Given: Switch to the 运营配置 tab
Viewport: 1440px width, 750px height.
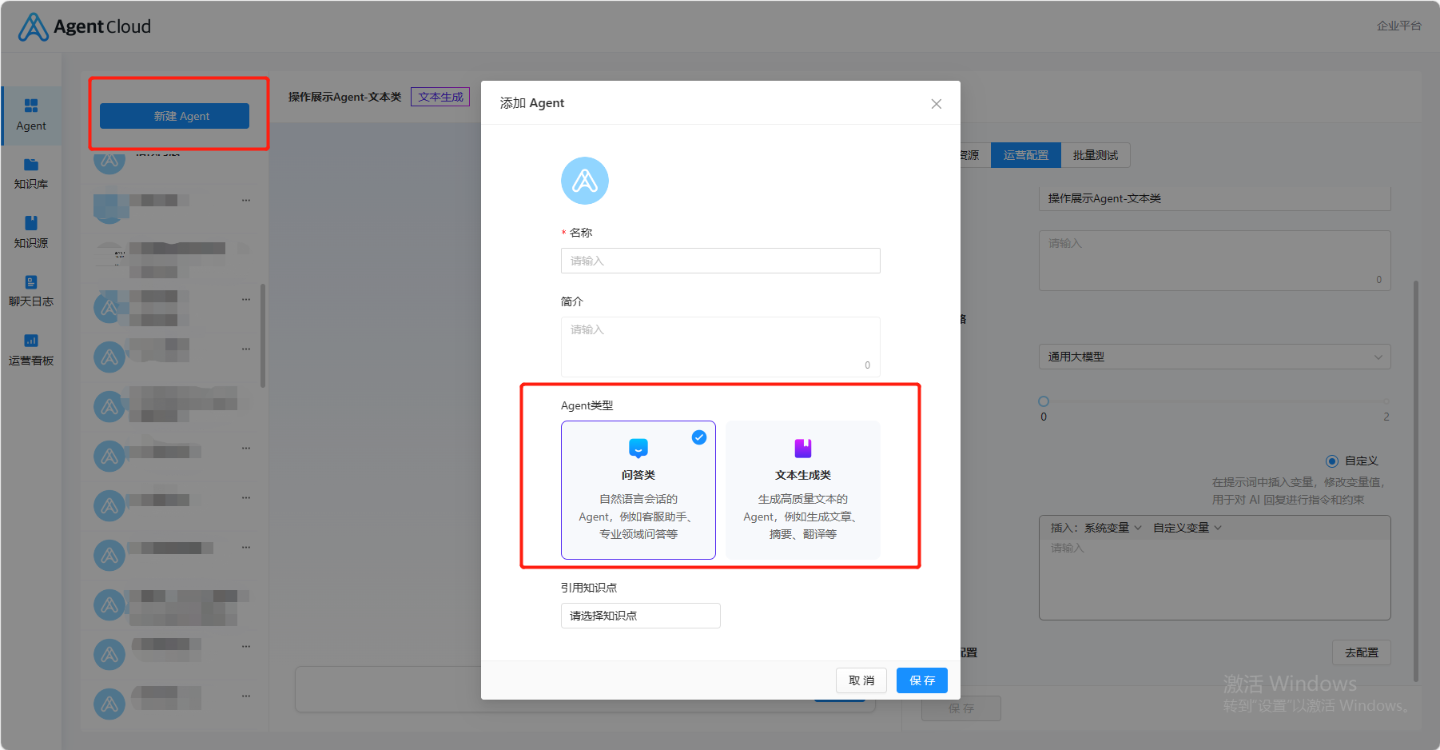Looking at the screenshot, I should click(x=1026, y=155).
